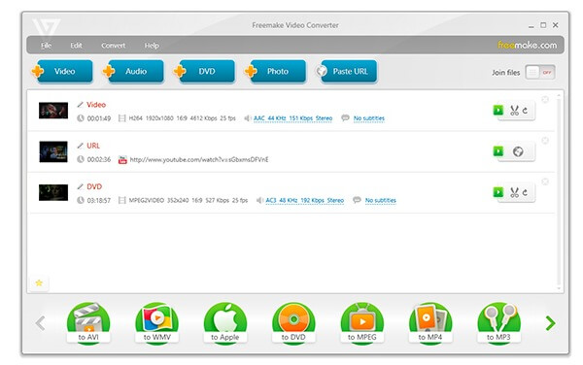Open scissors cut editor for Video item

pos(514,111)
